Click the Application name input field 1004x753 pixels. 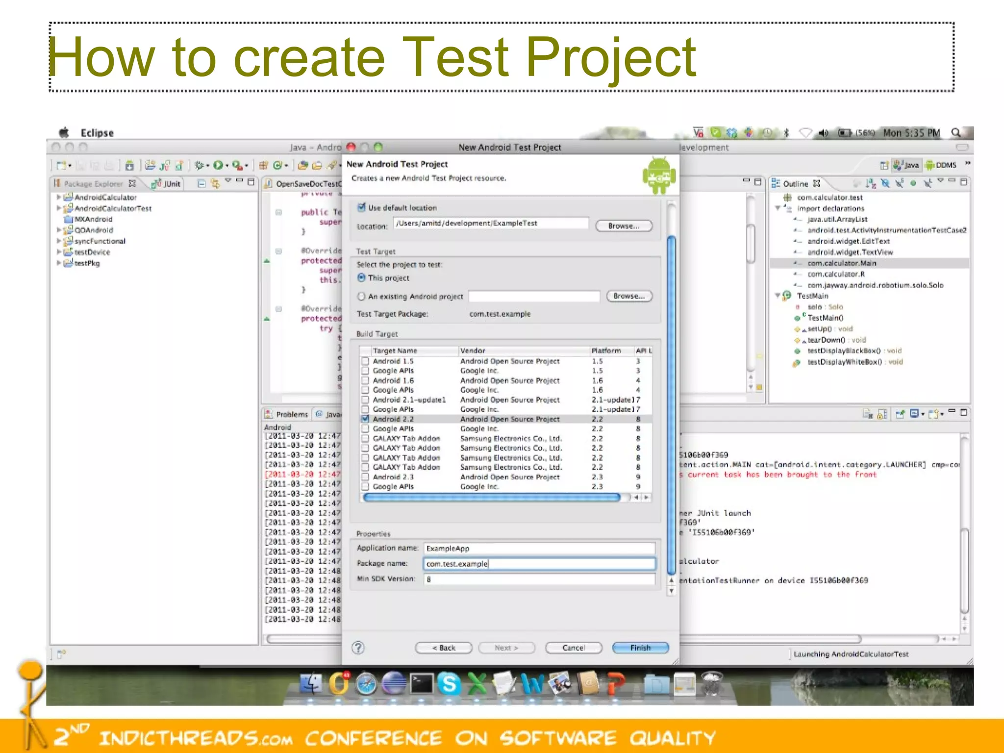pyautogui.click(x=539, y=549)
